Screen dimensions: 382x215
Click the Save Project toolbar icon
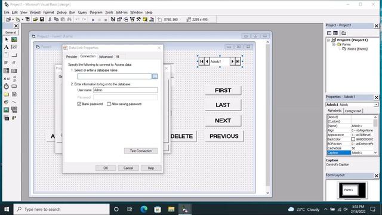point(42,19)
